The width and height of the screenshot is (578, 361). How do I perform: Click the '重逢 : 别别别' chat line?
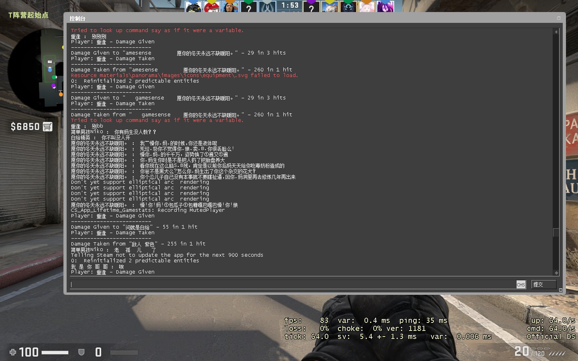[x=88, y=36]
